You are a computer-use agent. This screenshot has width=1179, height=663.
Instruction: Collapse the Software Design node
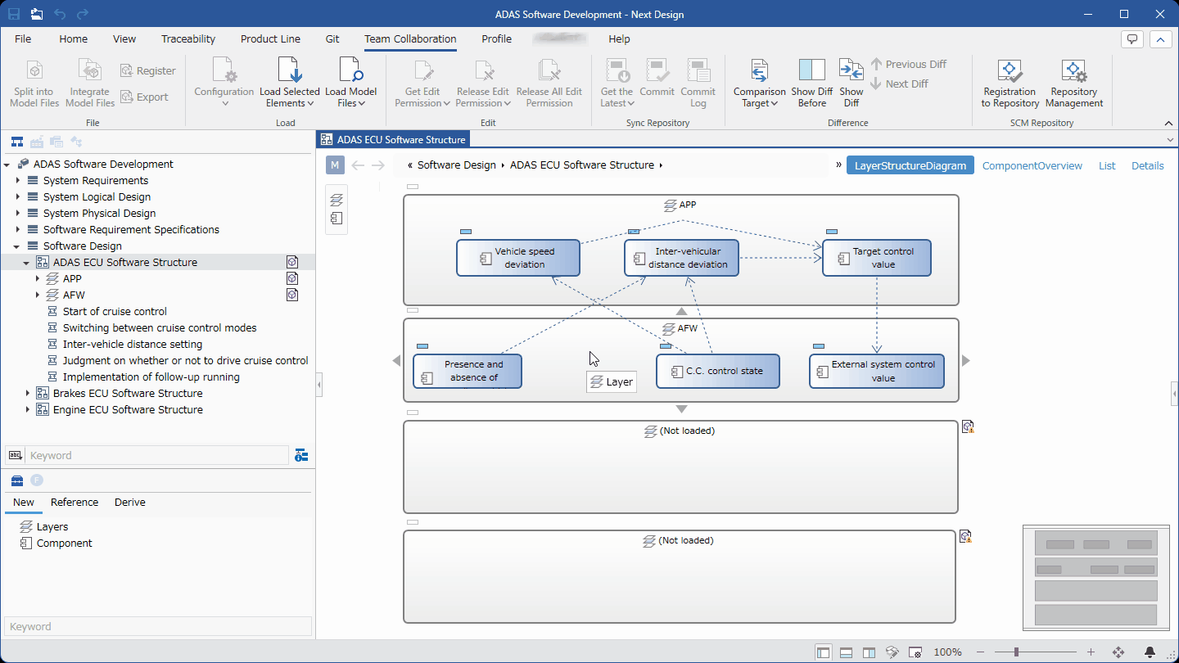pyautogui.click(x=18, y=246)
